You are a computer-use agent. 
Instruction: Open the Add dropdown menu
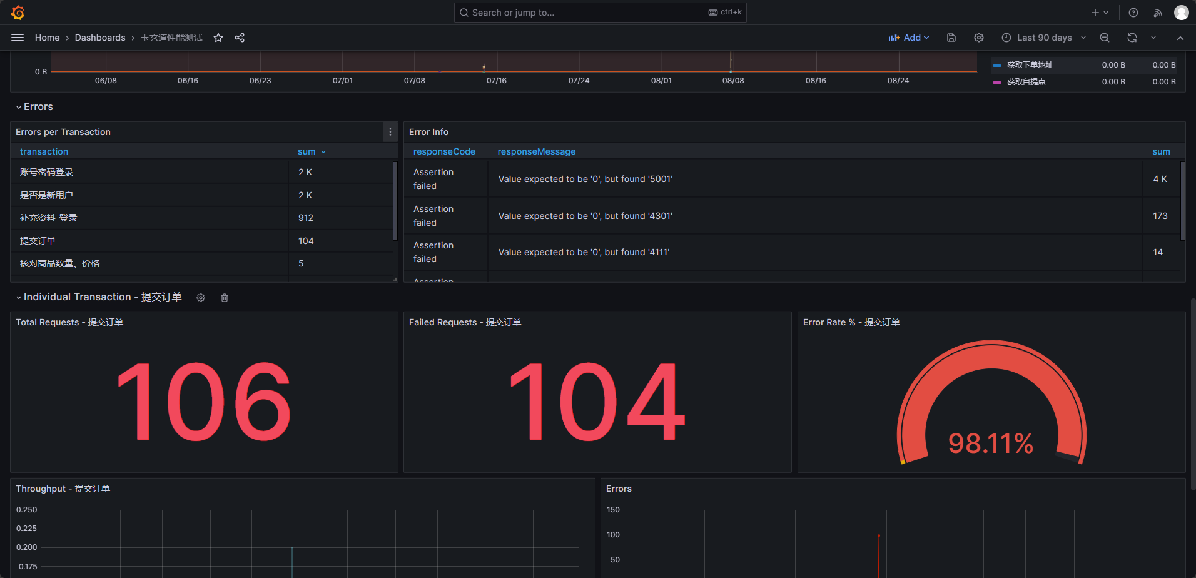point(909,38)
